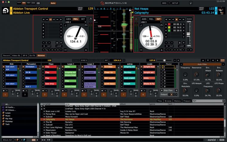
Task: Toggle repeat icon on left deck
Action: [x=86, y=25]
